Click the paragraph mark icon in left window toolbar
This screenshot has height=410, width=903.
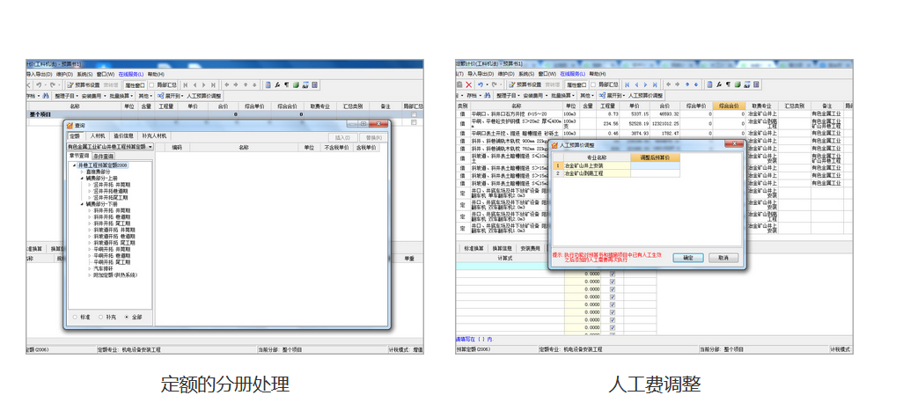tap(287, 85)
